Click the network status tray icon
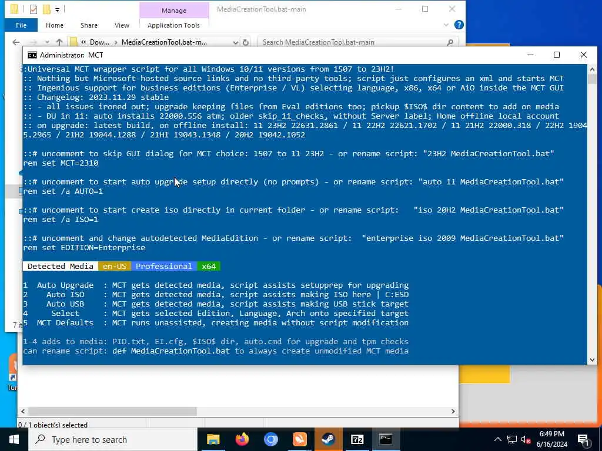602x451 pixels. [x=512, y=439]
